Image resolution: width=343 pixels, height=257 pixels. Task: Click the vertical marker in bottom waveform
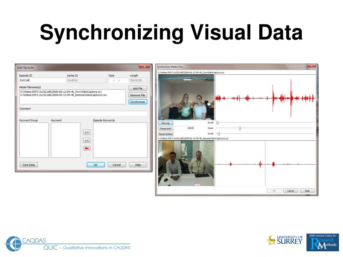click(265, 163)
